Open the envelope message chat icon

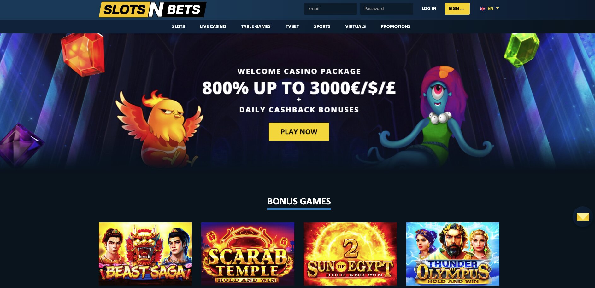pyautogui.click(x=583, y=216)
